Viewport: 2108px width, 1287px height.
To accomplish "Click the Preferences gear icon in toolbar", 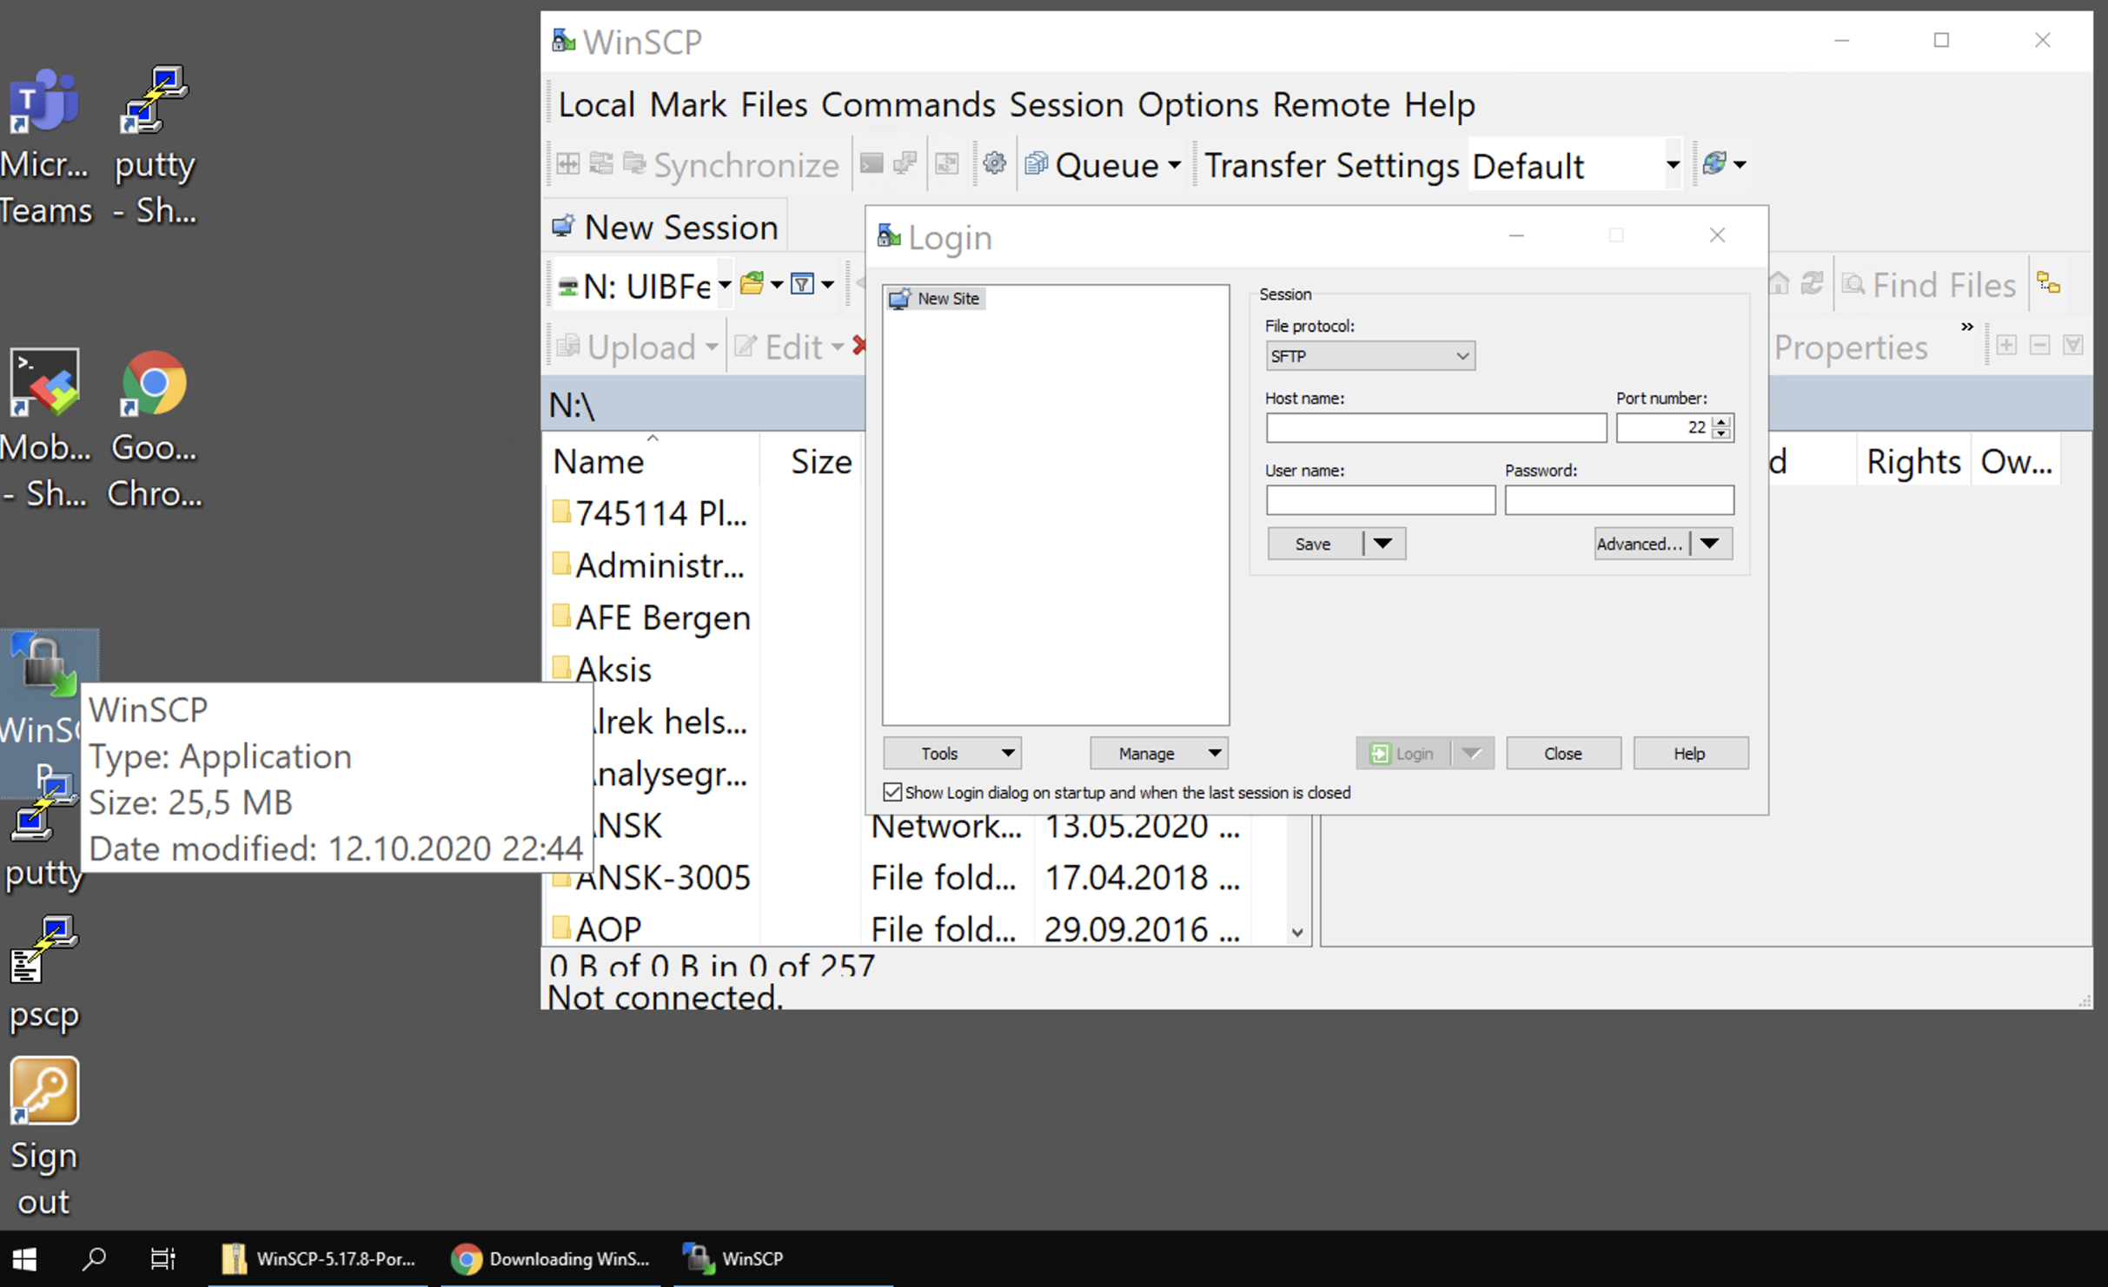I will pyautogui.click(x=994, y=163).
